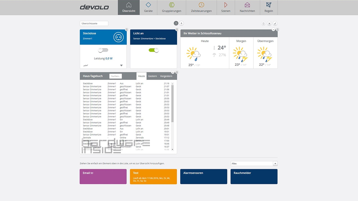Show the Steckdose power graph
The height and width of the screenshot is (201, 358).
point(86,66)
